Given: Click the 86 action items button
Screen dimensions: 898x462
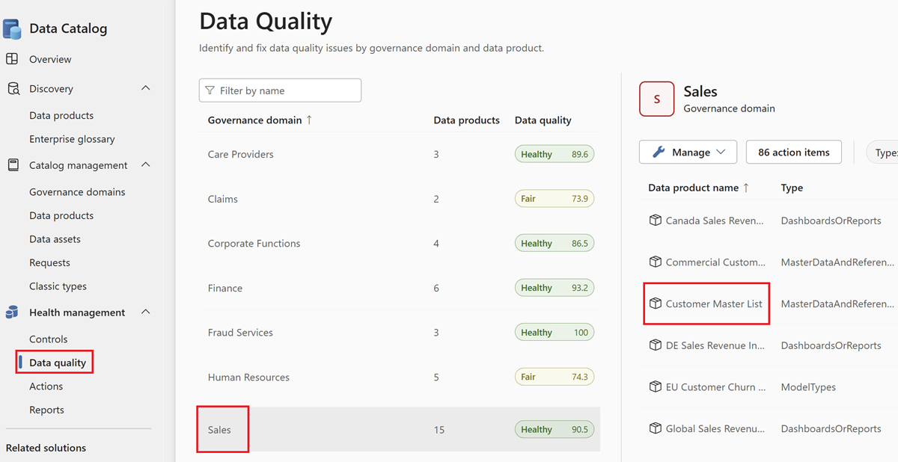Looking at the screenshot, I should point(794,152).
